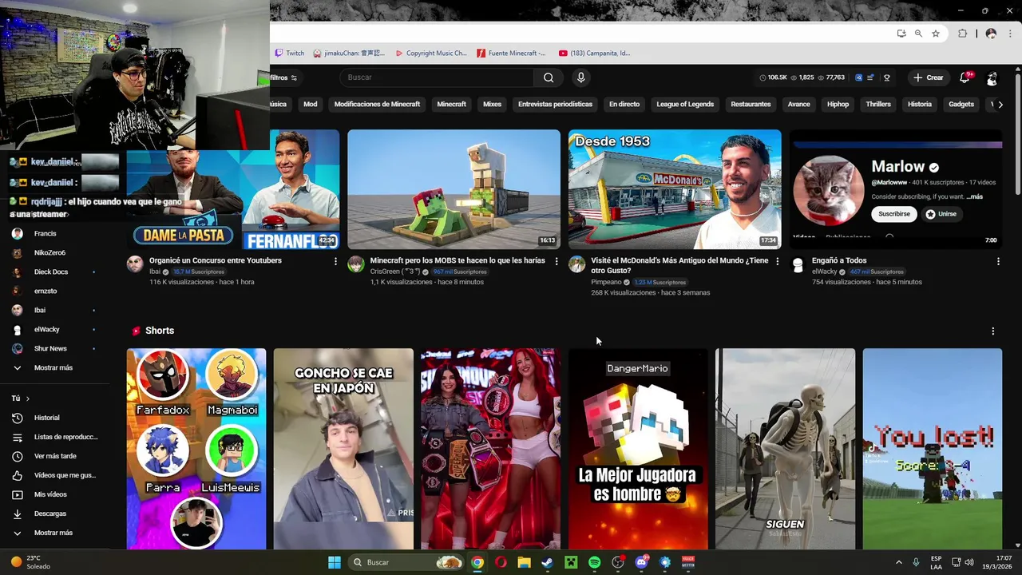Screen dimensions: 1022x575
Task: Open the Chrome profile avatar
Action: coord(991,34)
